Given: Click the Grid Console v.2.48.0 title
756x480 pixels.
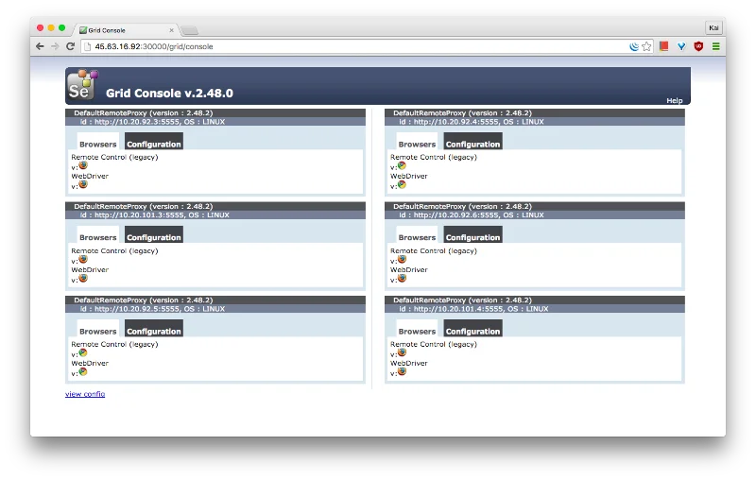Looking at the screenshot, I should click(169, 93).
